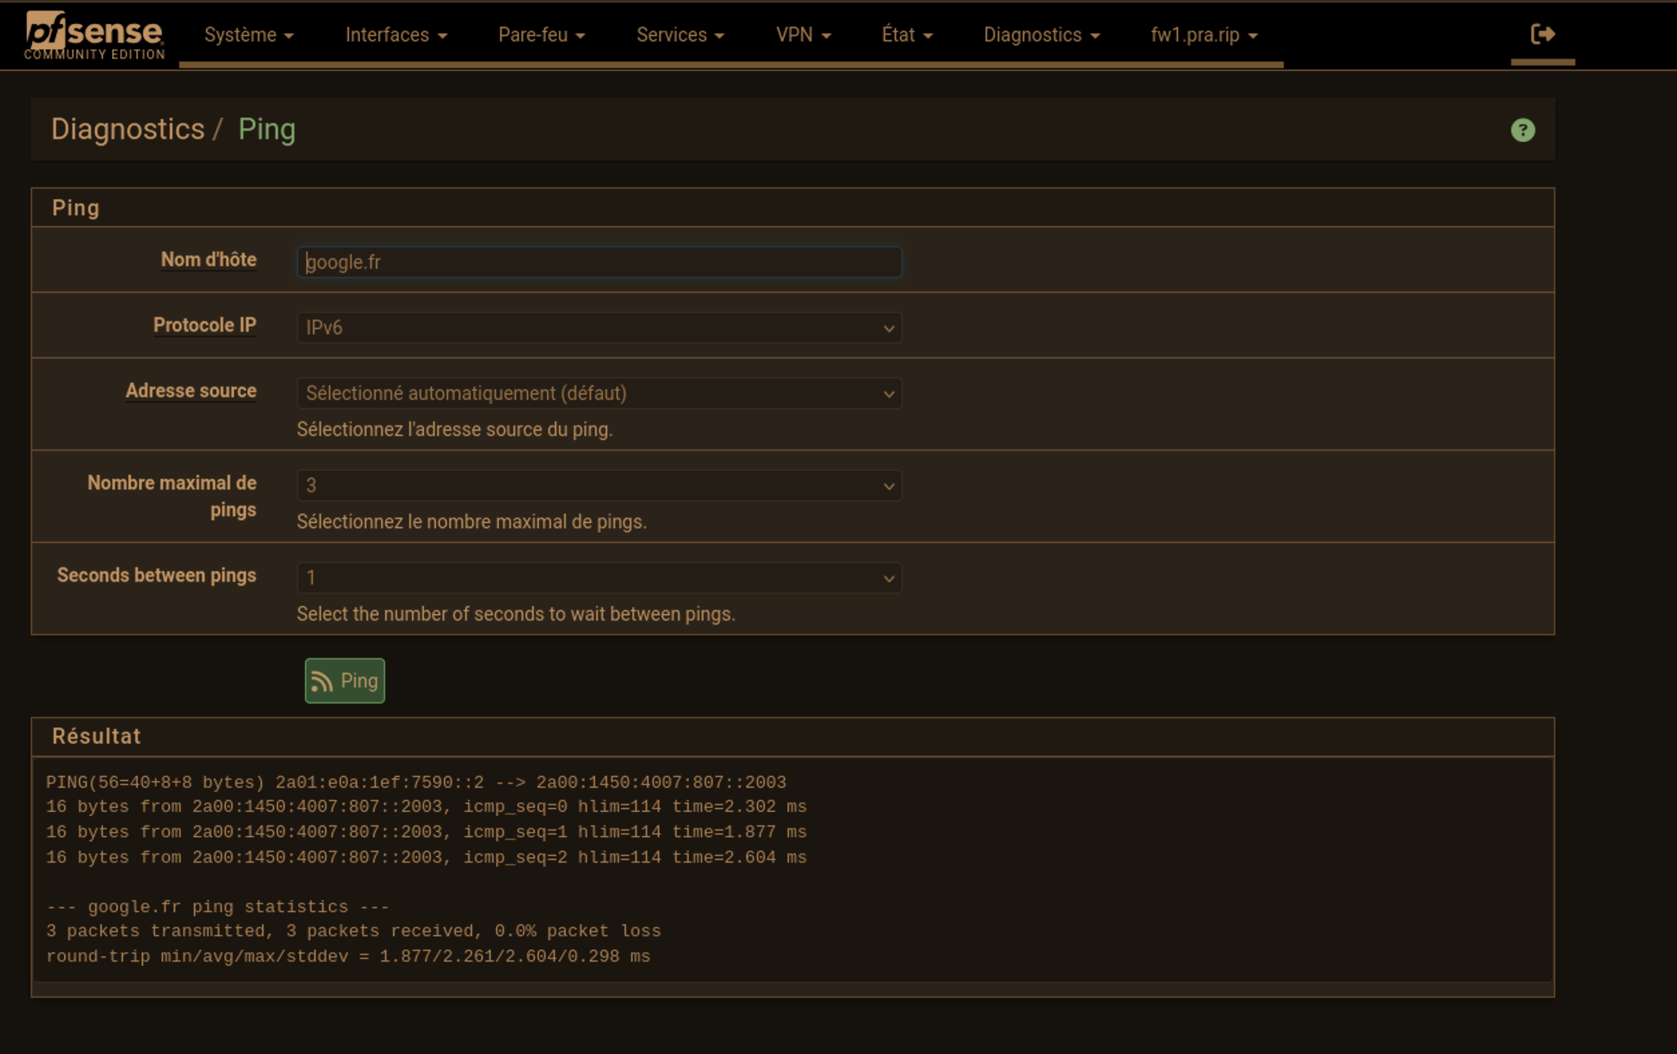Expand the Adresse source dropdown
The image size is (1677, 1054).
pos(599,393)
